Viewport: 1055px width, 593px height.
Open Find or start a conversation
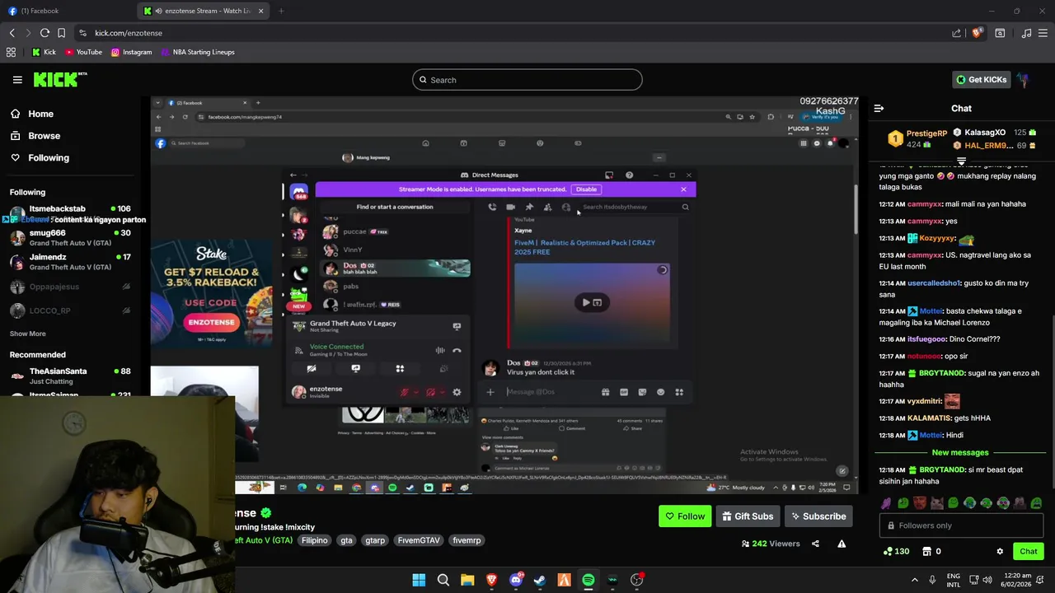[x=394, y=207]
